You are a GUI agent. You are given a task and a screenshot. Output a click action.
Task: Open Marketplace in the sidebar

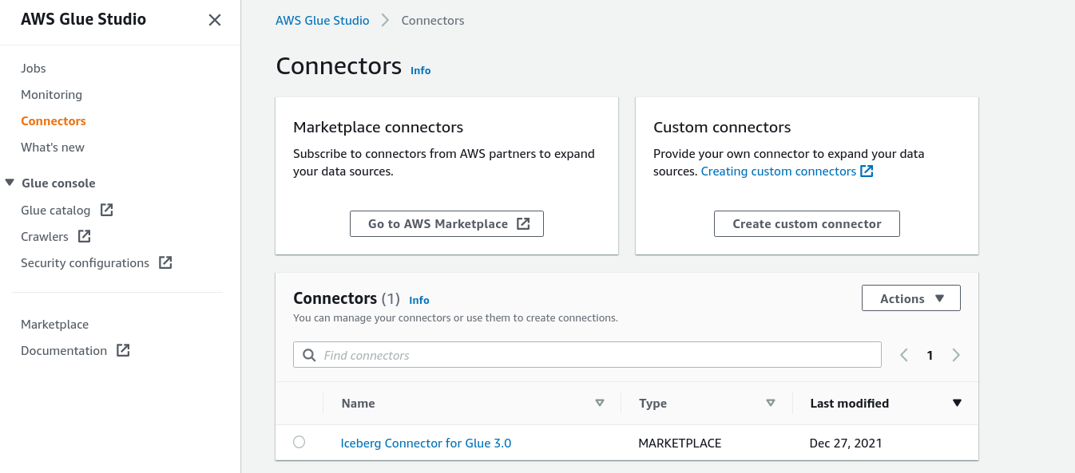point(54,325)
